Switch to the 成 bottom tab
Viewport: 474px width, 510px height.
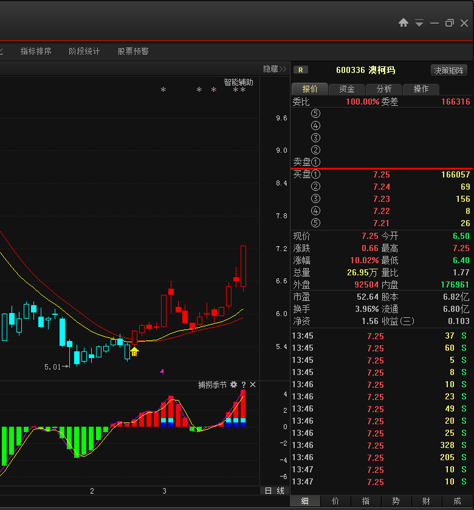pos(458,501)
